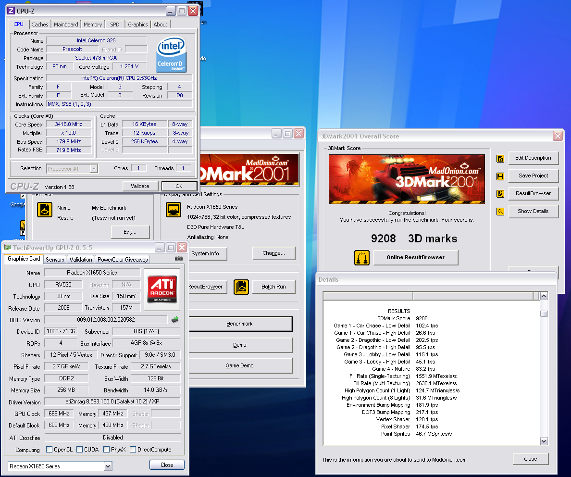
Task: Open the PowerColor Giveaway tab
Action: click(x=123, y=260)
